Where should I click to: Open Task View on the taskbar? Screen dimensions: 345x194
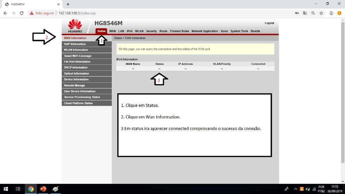[18, 189]
